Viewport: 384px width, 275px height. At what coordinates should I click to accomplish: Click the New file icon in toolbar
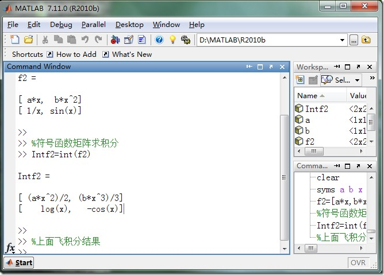point(15,40)
